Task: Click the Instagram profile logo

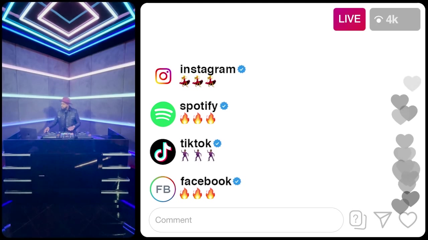Action: click(x=163, y=76)
